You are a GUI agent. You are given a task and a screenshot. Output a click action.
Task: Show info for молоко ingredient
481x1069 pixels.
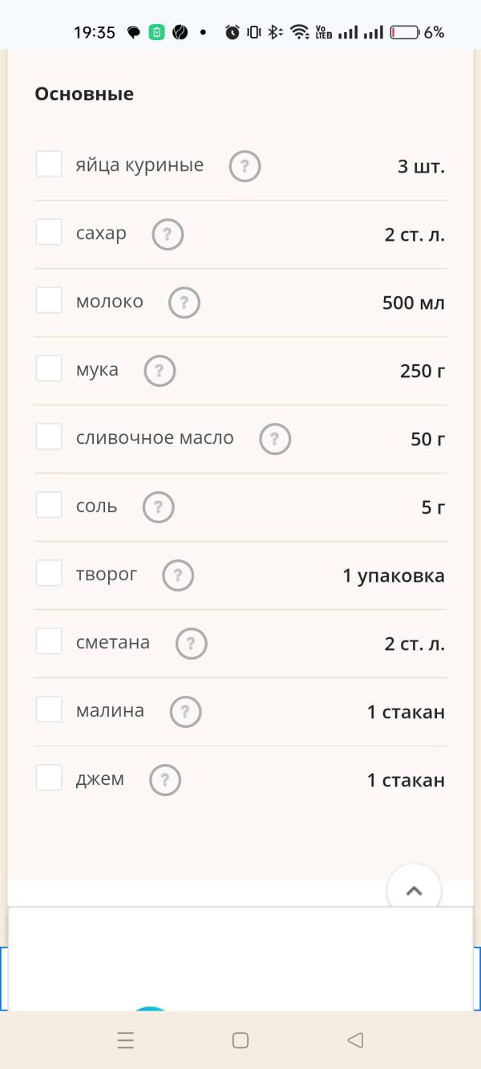[184, 303]
